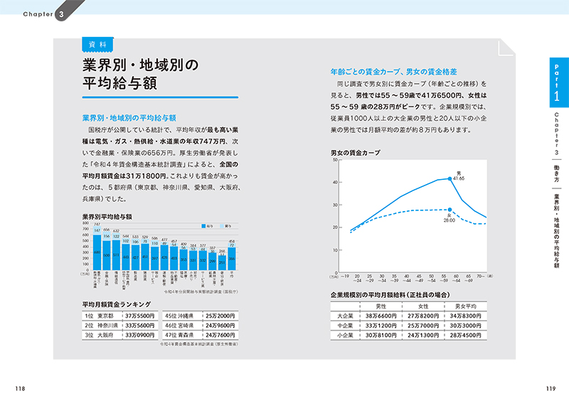Click the 男女の賃金カーブ chart title
Viewport: 569px width, 403px height.
pos(355,153)
